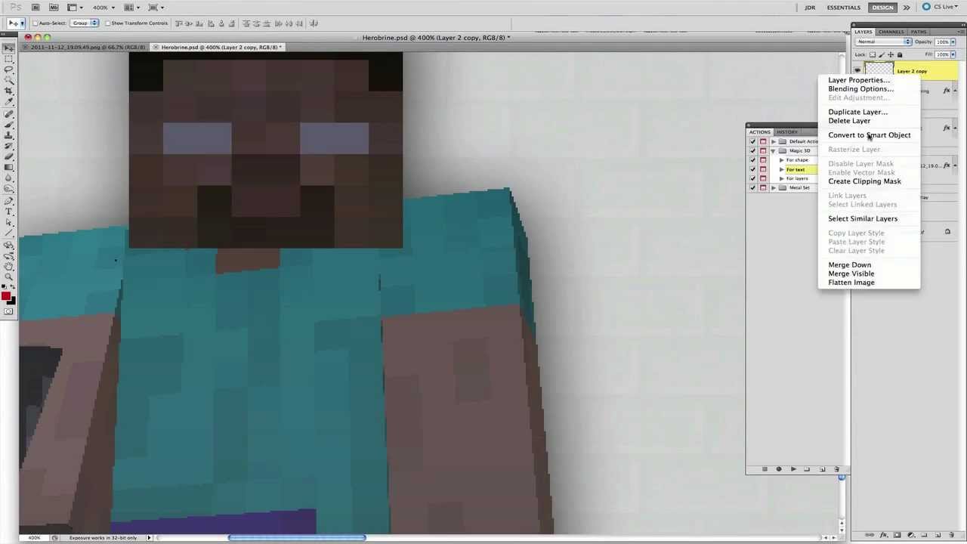Choose Create Clipping Mask

pos(864,181)
